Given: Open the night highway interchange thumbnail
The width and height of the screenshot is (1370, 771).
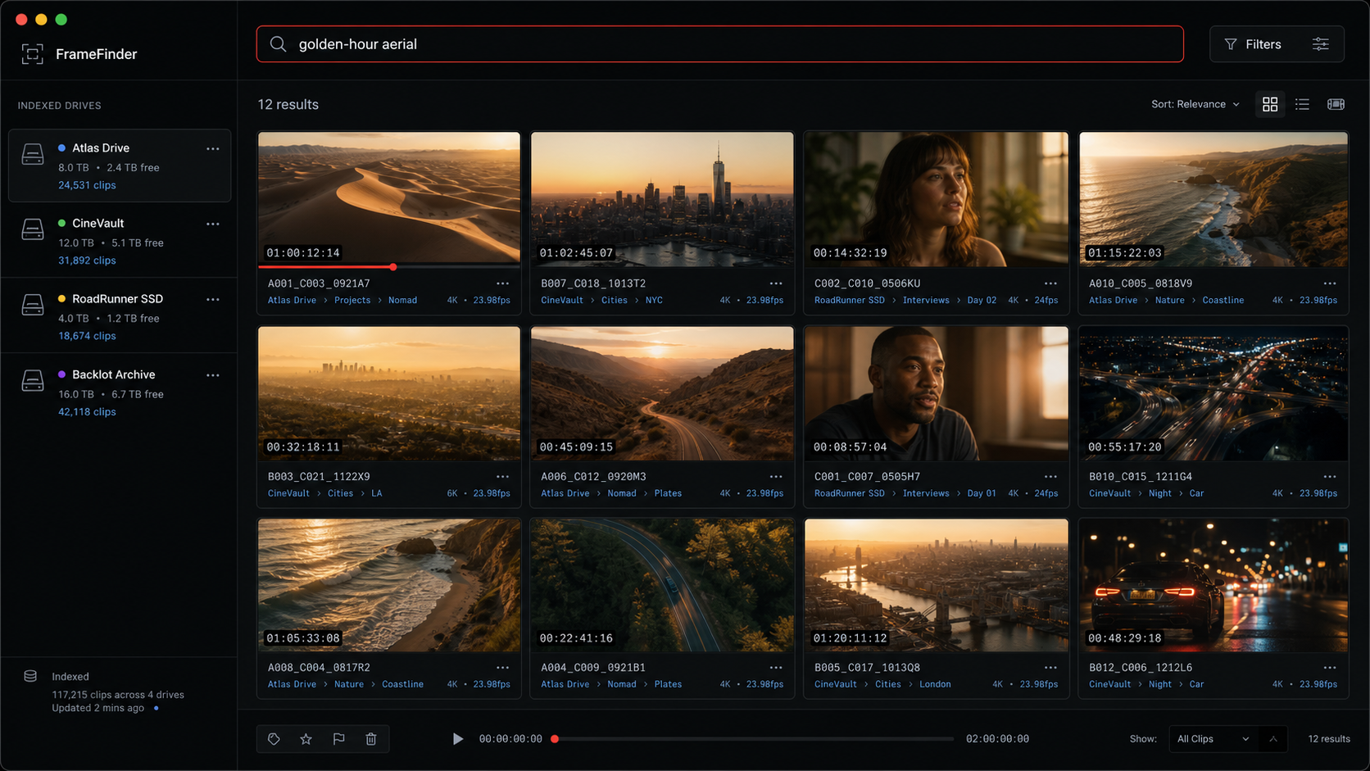Looking at the screenshot, I should (1213, 393).
